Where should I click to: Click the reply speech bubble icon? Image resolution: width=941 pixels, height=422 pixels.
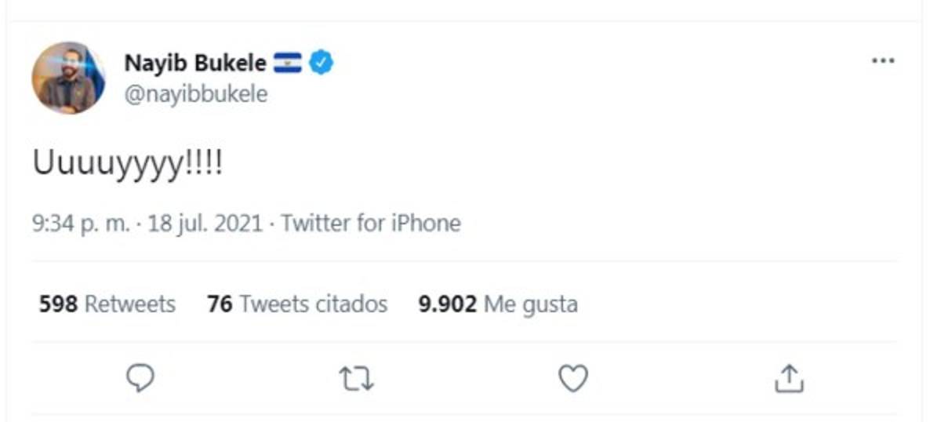pos(140,378)
